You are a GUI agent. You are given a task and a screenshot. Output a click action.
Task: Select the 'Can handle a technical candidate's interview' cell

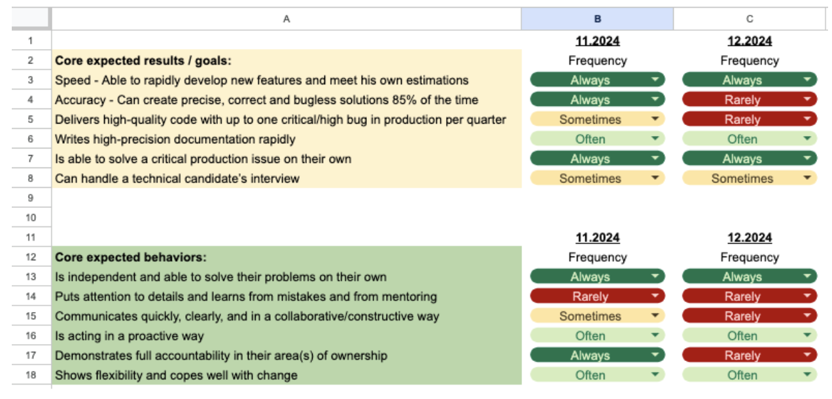286,178
